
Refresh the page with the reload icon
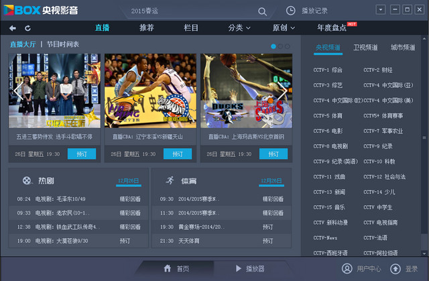[x=27, y=28]
